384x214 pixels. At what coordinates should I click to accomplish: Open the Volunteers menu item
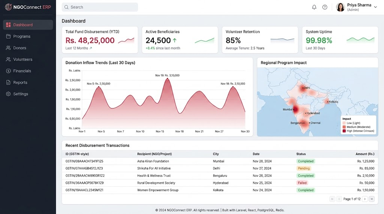click(x=28, y=59)
